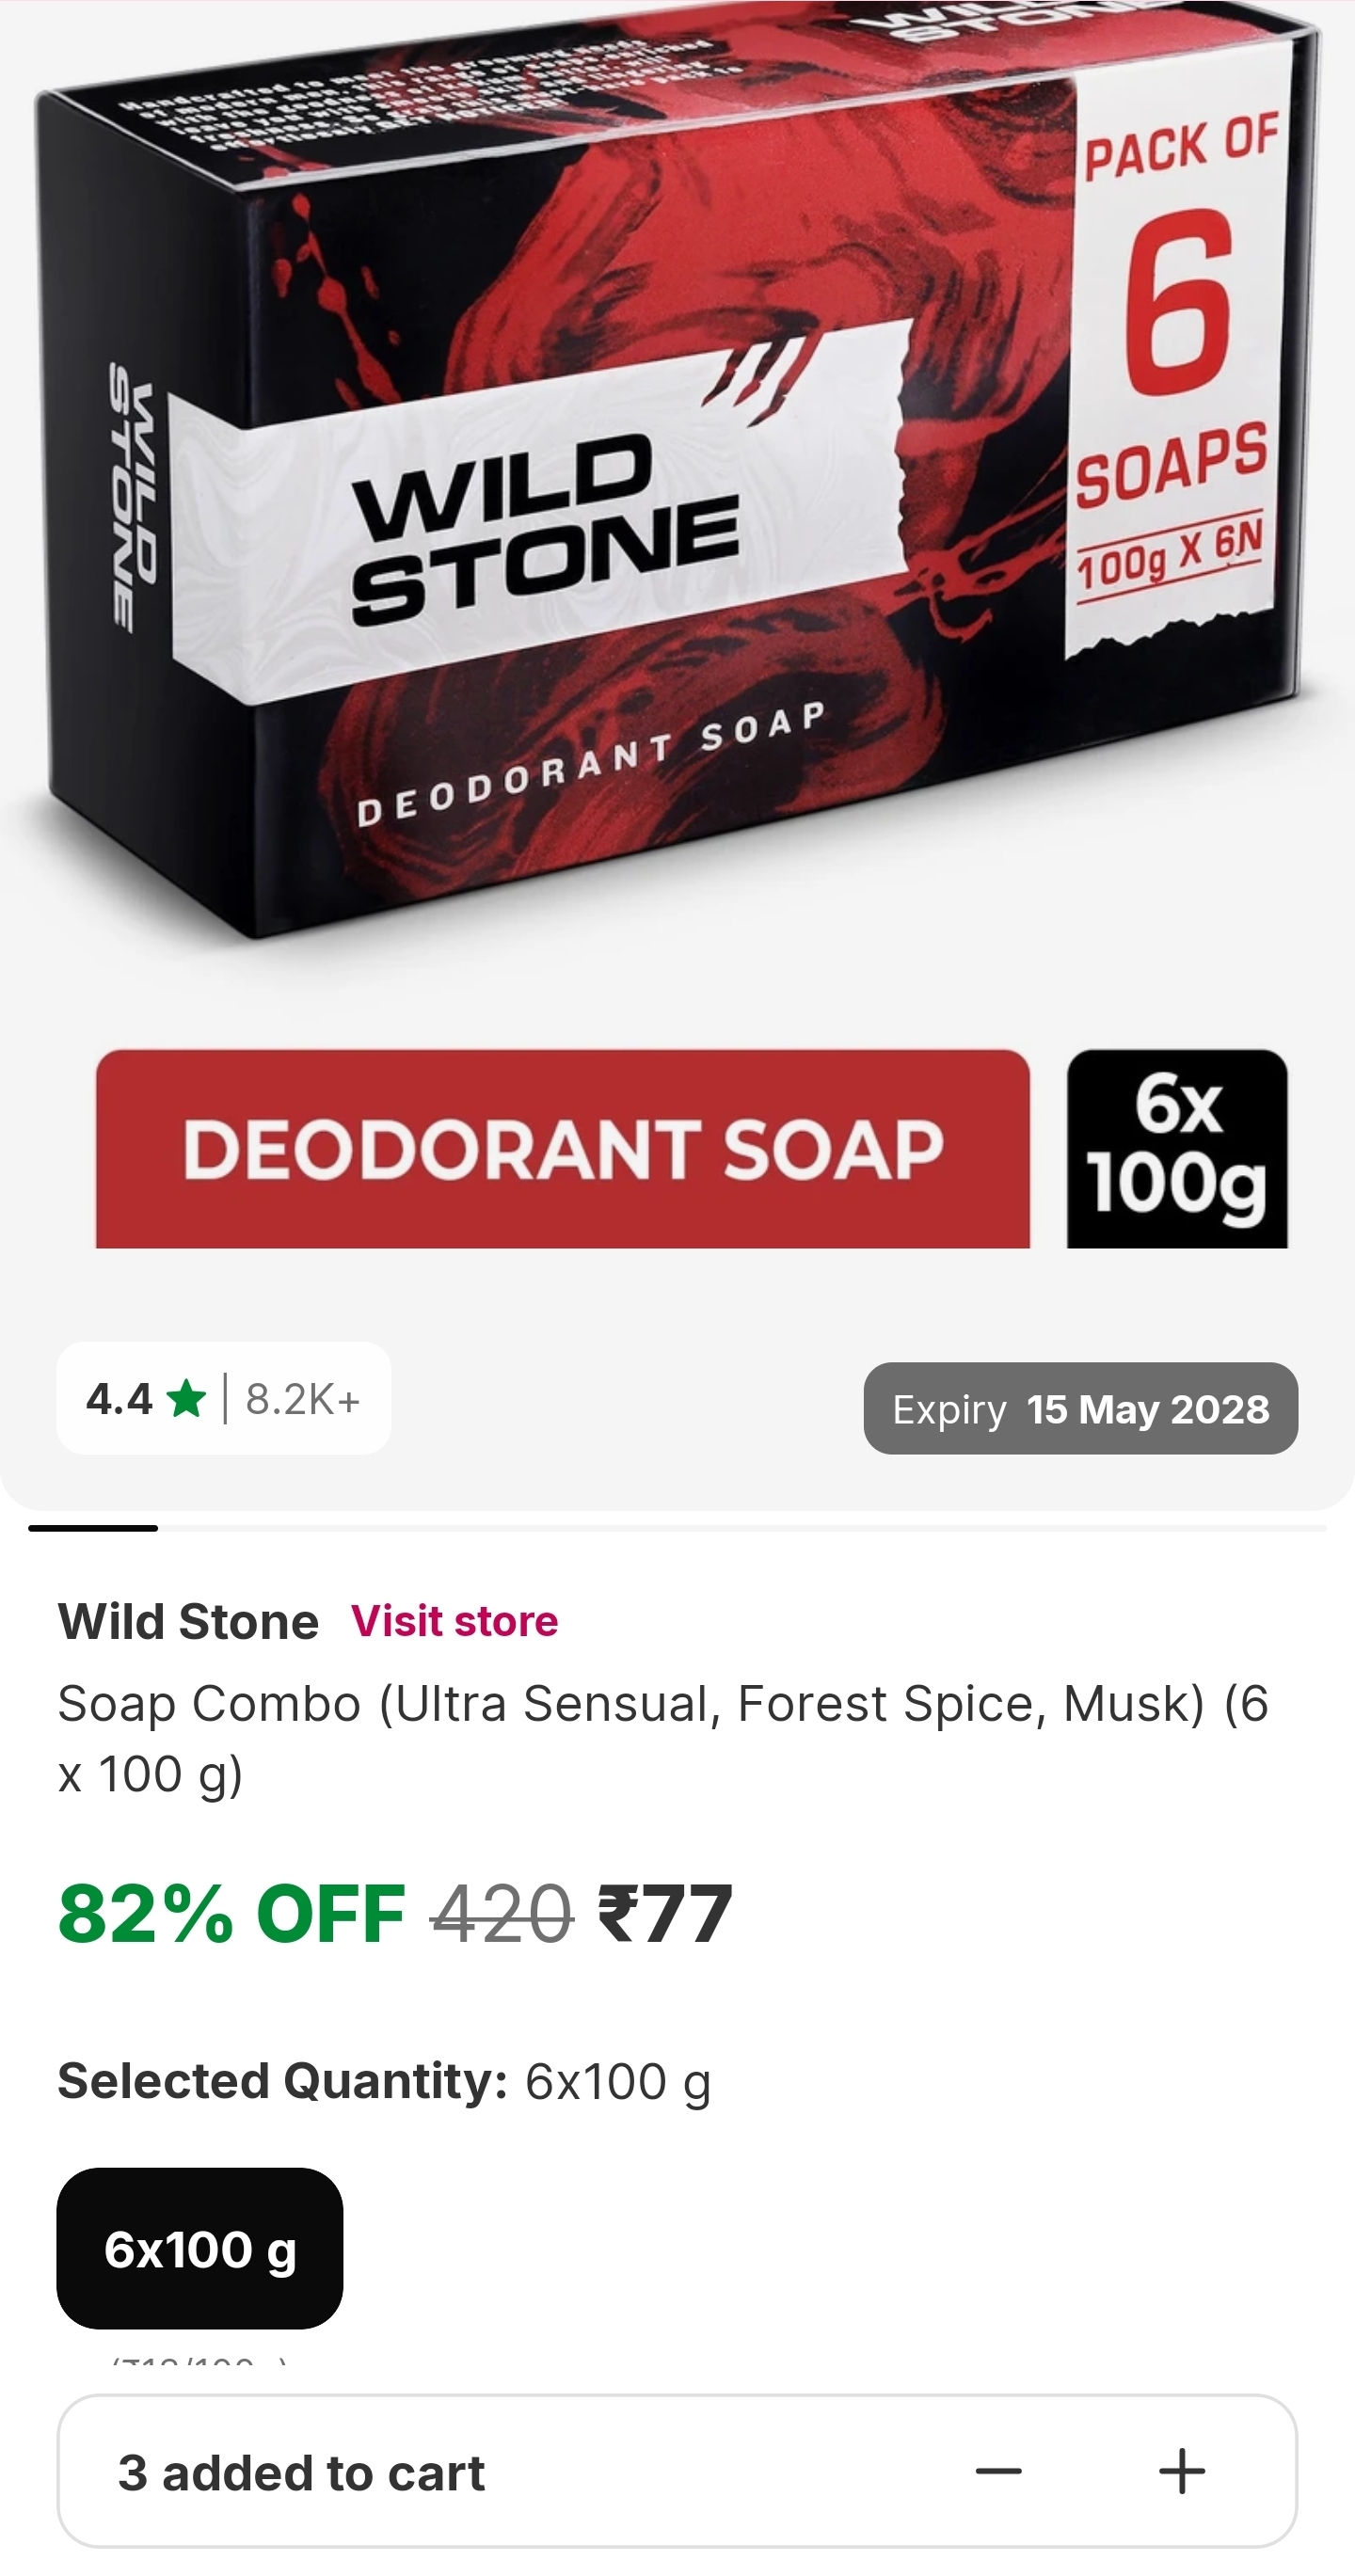Tap the red DEODORANT SOAP banner
Screen dimensions: 1355x2576
562,1148
